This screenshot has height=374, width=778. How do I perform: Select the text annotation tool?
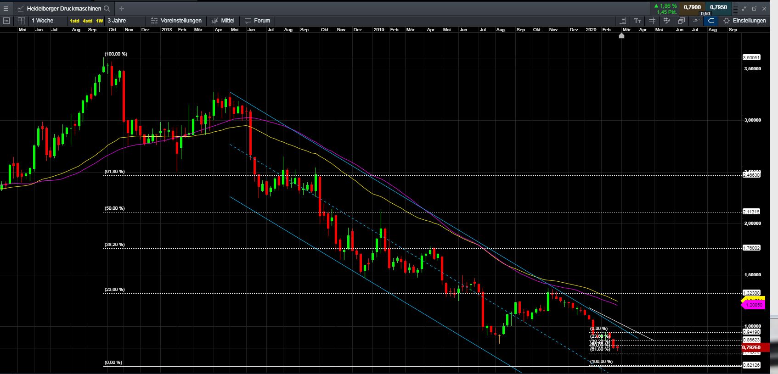tap(637, 21)
